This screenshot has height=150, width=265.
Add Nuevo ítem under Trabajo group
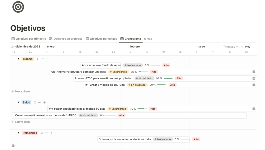tap(21, 91)
